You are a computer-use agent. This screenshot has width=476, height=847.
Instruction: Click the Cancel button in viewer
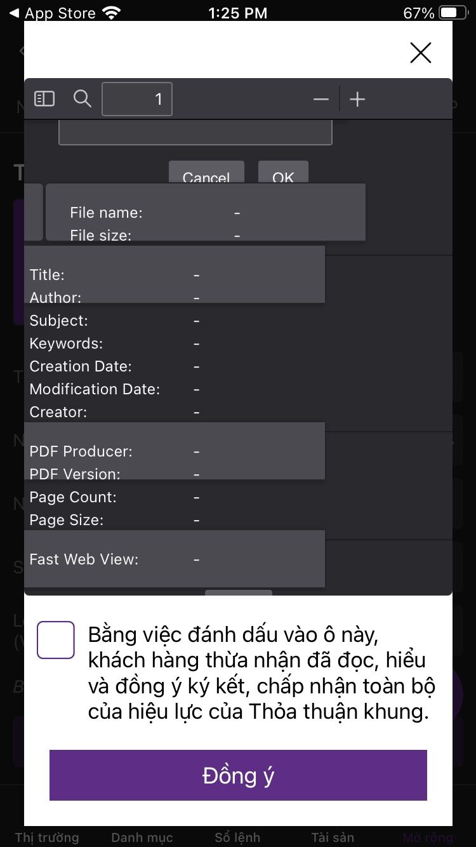click(x=206, y=172)
